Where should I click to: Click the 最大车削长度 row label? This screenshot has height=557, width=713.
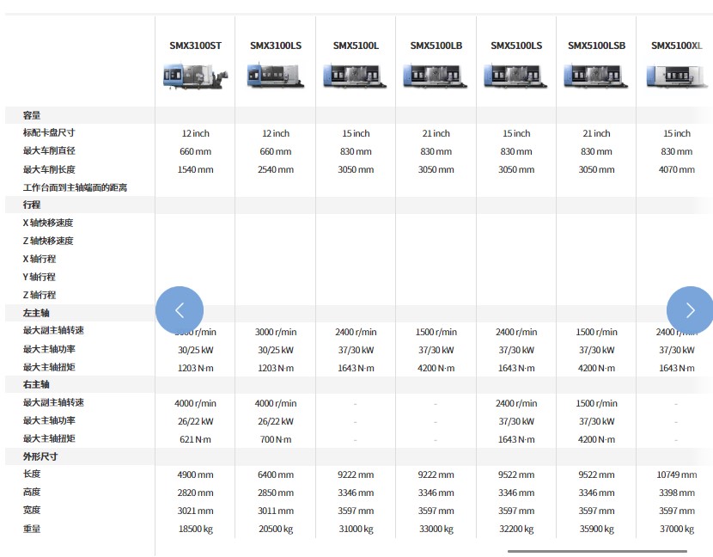49,169
